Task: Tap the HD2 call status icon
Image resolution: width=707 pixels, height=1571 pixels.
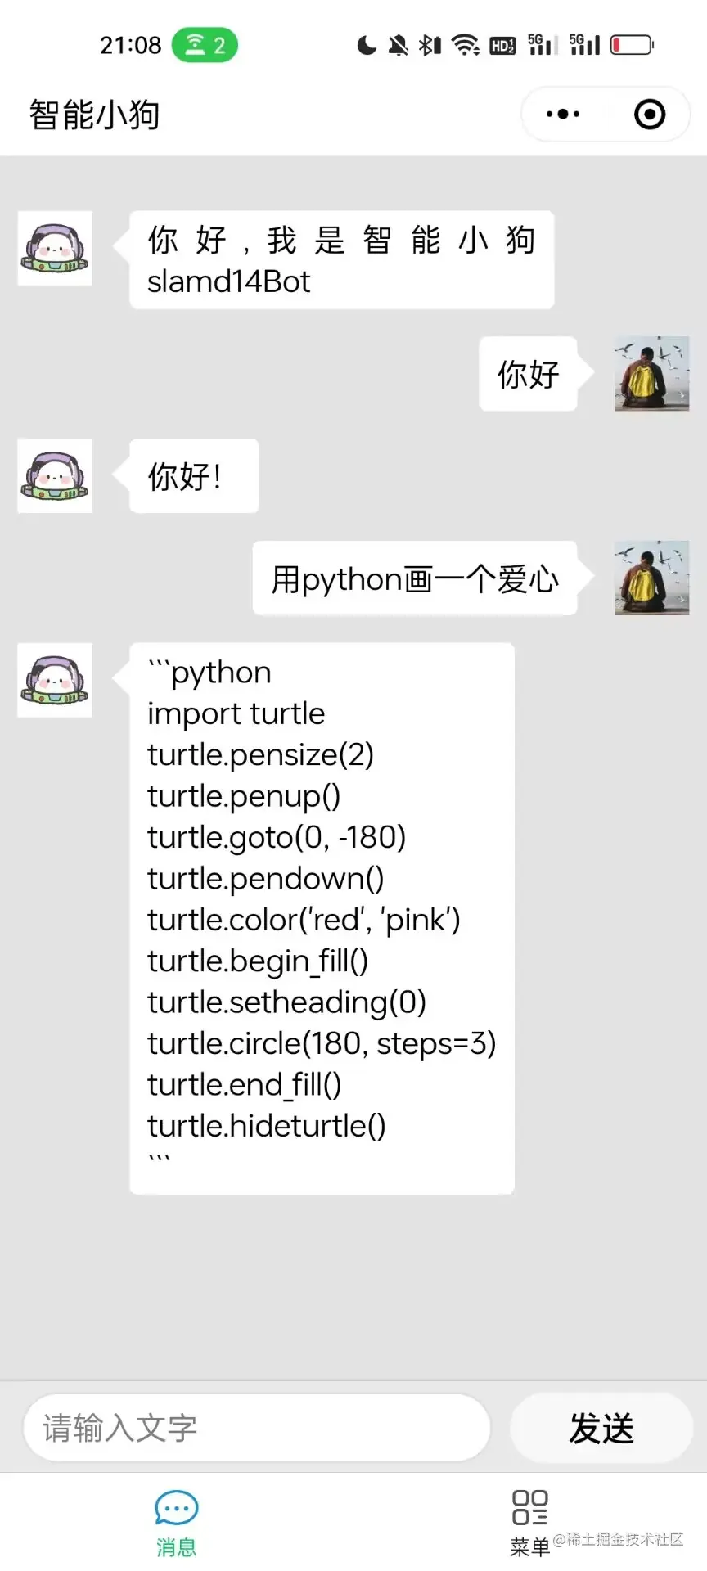Action: pyautogui.click(x=502, y=46)
